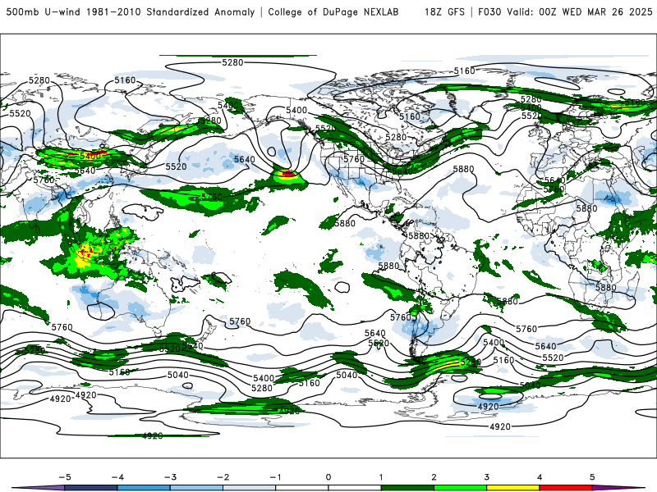
Task: Click the '5' colorbar label
Action: point(592,477)
